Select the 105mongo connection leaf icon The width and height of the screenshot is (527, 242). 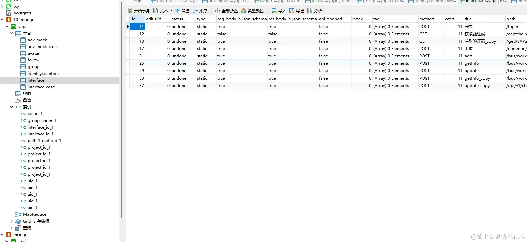pyautogui.click(x=9, y=20)
